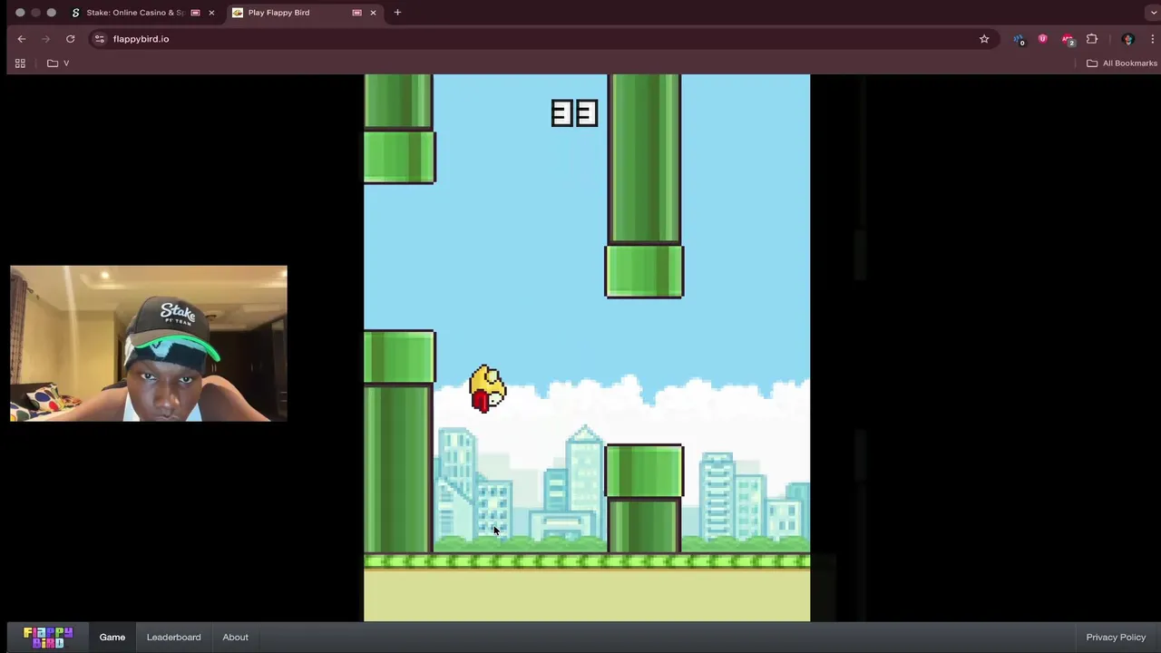Open the Chrome profile avatar
This screenshot has width=1161, height=653.
point(1128,39)
